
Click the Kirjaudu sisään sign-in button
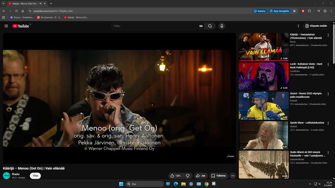tap(316, 26)
